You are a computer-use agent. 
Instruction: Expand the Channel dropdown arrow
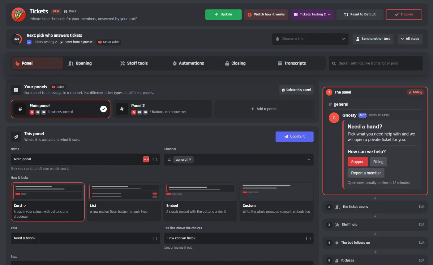click(x=308, y=159)
